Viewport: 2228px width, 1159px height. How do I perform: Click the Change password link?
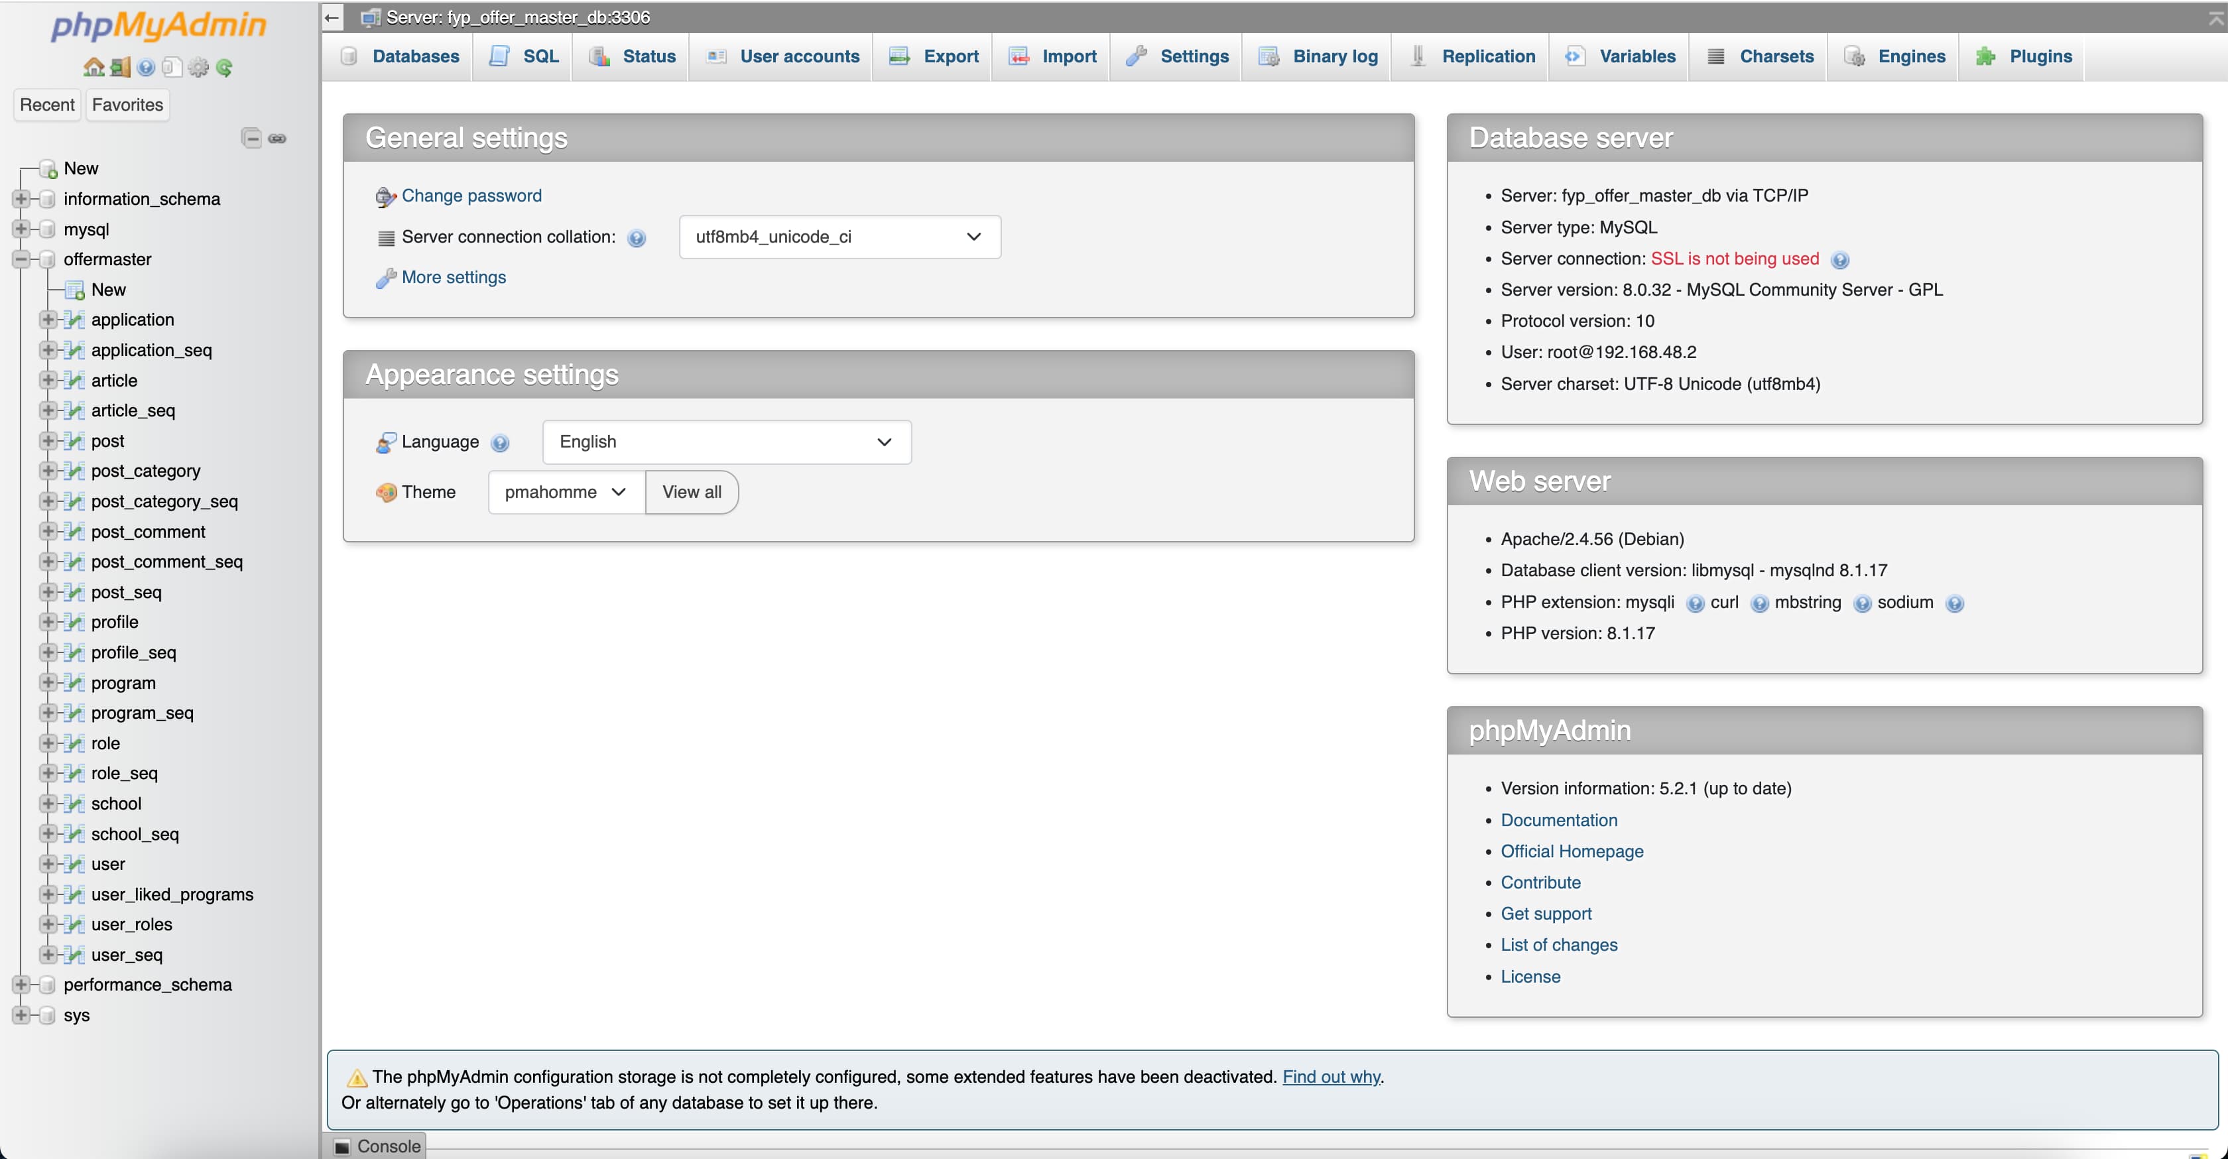coord(471,196)
